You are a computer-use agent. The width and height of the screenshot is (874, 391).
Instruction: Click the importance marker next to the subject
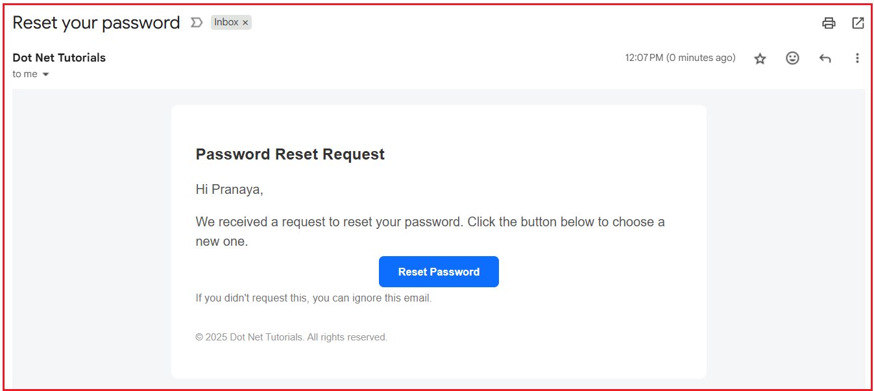[197, 22]
